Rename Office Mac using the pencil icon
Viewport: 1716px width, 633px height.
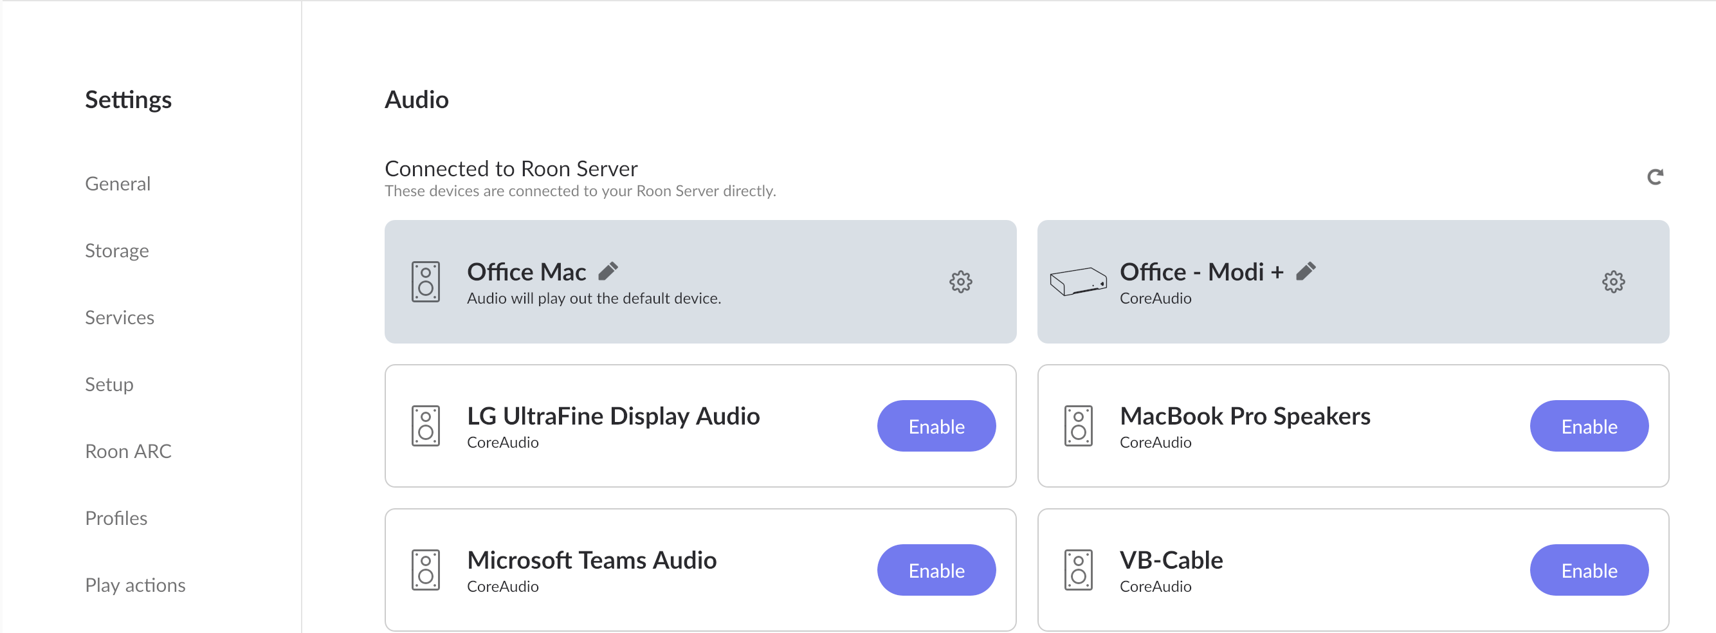(608, 271)
